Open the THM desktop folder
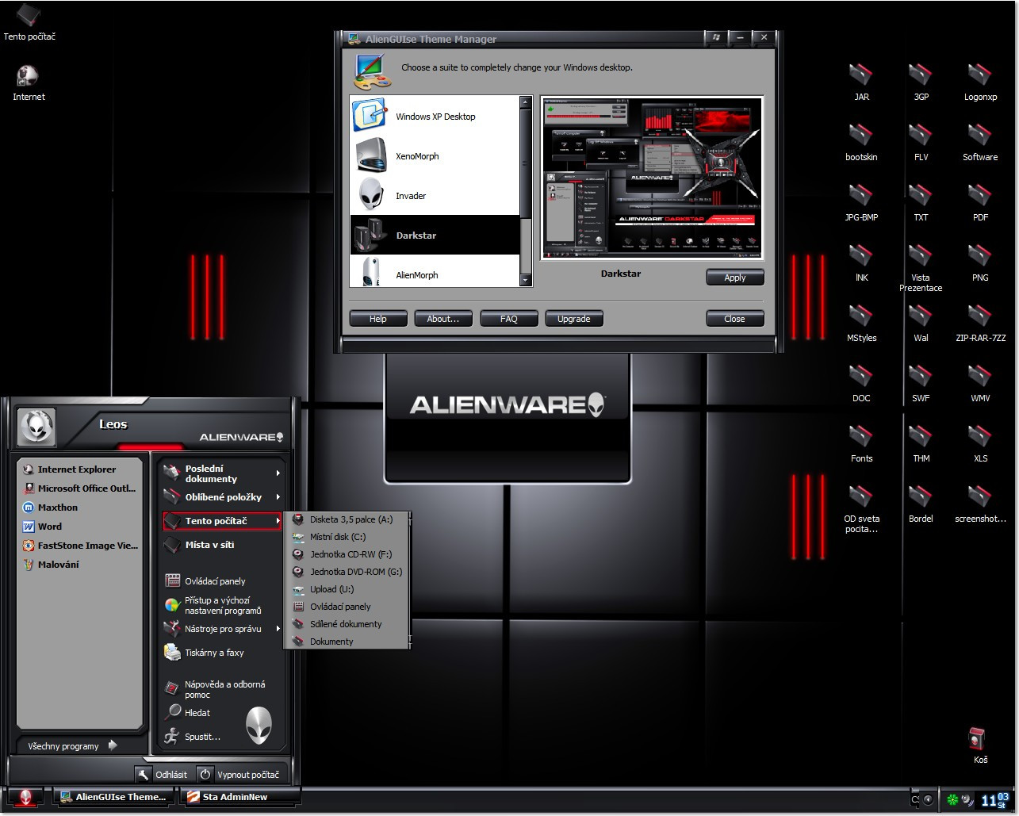 [x=921, y=444]
